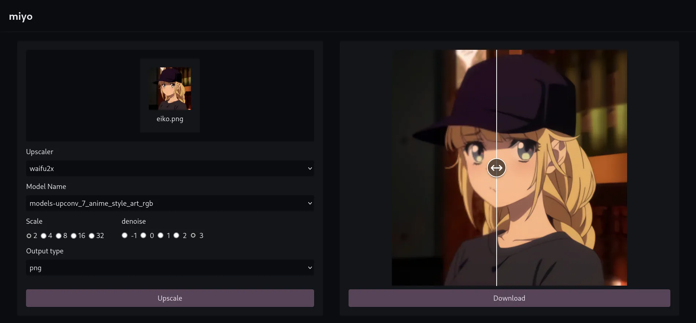
Task: Select scale 8 radio button
Action: (x=59, y=236)
